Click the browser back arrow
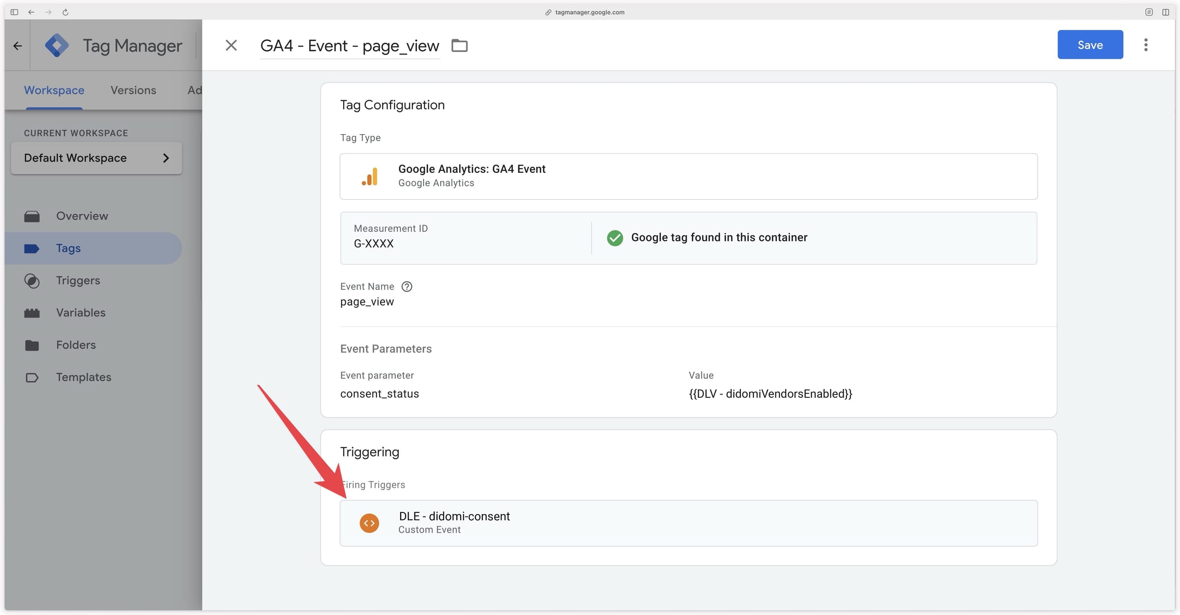This screenshot has width=1180, height=615. 31,12
